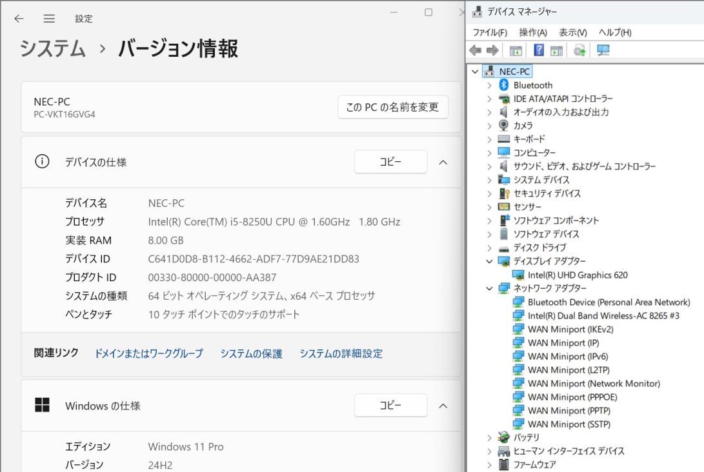Select WAN Miniport (L2TP) entry
Viewport: 704px width, 472px height.
coord(568,370)
